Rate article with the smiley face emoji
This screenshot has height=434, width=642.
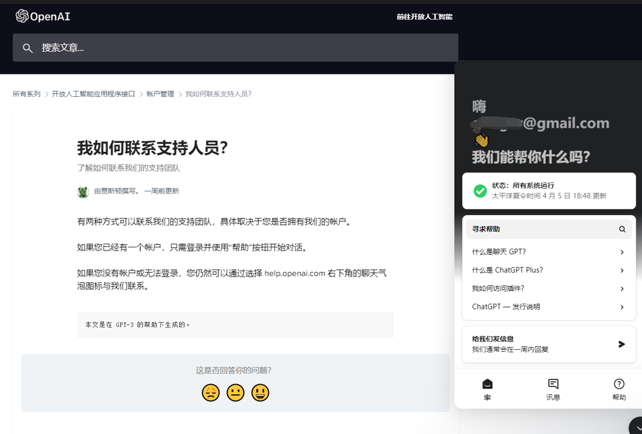(260, 393)
